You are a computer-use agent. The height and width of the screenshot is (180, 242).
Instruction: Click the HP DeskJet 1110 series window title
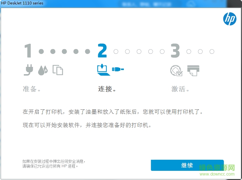pos(22,3)
